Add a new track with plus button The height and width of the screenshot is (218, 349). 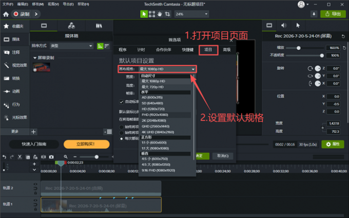click(34, 164)
